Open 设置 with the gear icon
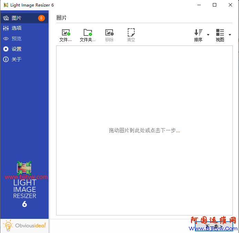Viewport: 239px width, 233px height. tap(6, 49)
